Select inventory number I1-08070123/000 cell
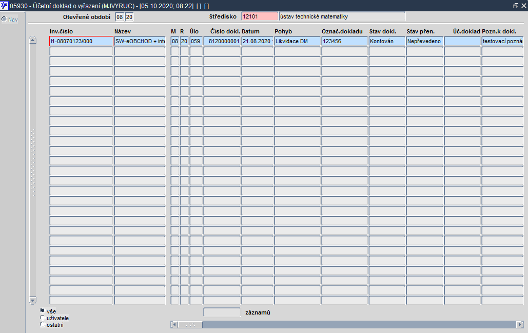The height and width of the screenshot is (333, 528). (x=81, y=41)
